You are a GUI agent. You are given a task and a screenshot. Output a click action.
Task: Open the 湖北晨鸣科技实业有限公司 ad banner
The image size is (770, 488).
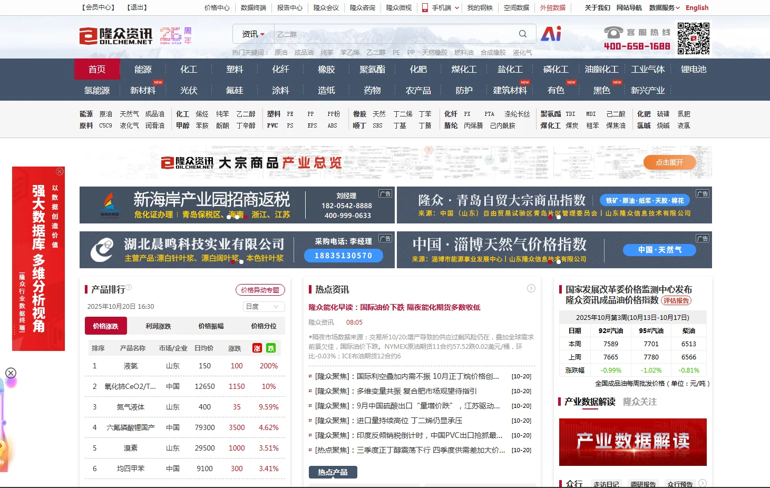237,250
